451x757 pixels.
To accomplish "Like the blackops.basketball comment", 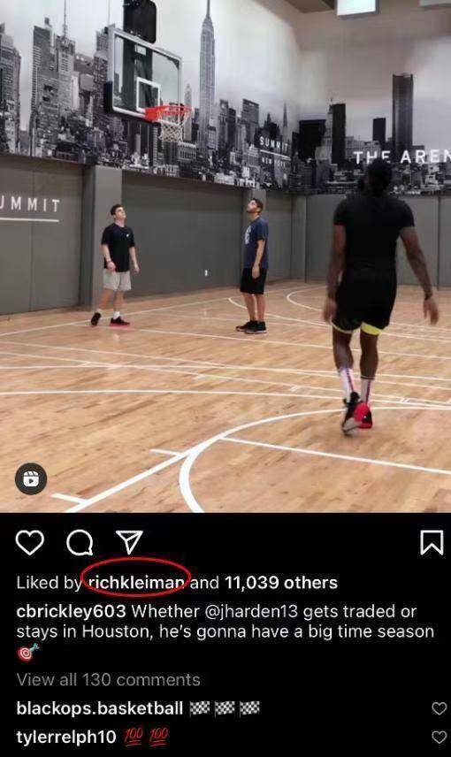I will click(x=439, y=708).
